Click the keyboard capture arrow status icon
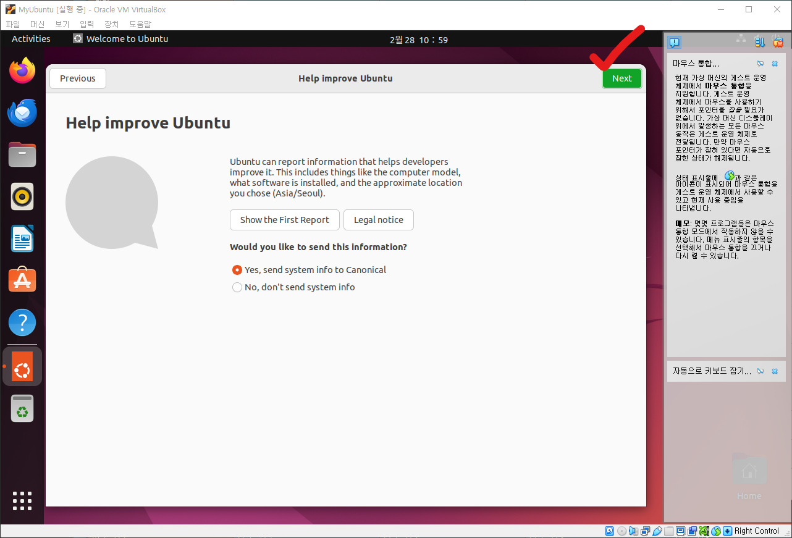Viewport: 792px width, 538px height. pos(728,531)
